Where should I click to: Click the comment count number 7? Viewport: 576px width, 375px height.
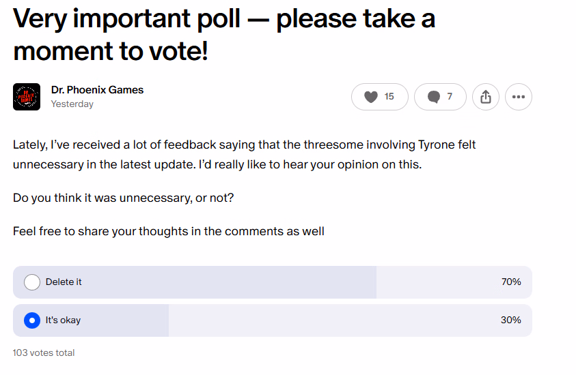click(450, 97)
